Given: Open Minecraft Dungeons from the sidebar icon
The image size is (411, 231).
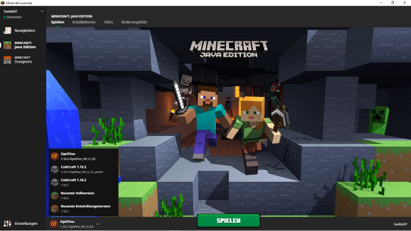Looking at the screenshot, I should [7, 60].
